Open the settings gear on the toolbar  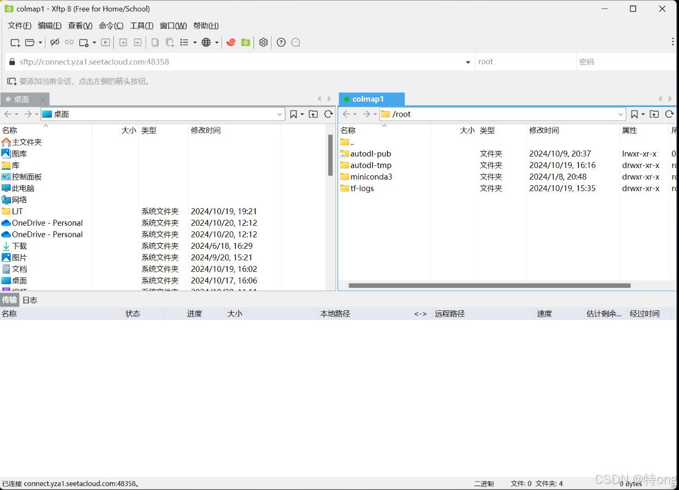click(263, 42)
